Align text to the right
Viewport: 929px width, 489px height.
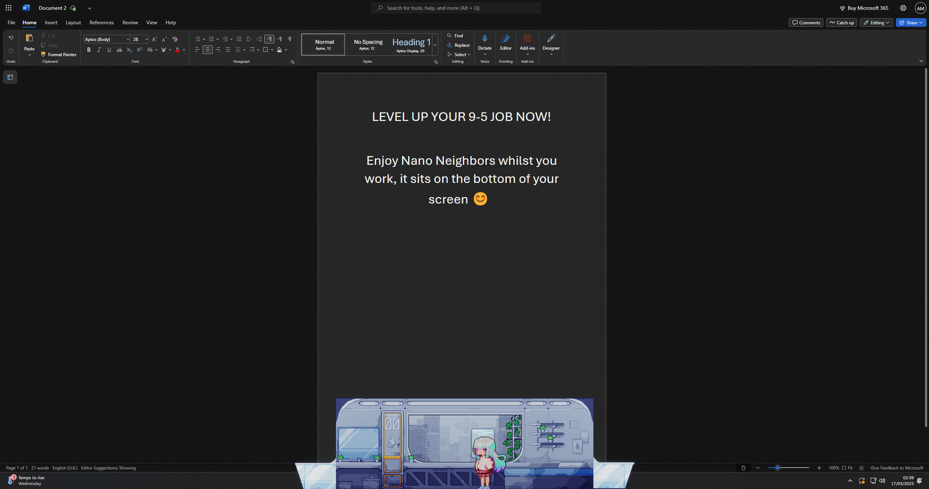point(218,50)
